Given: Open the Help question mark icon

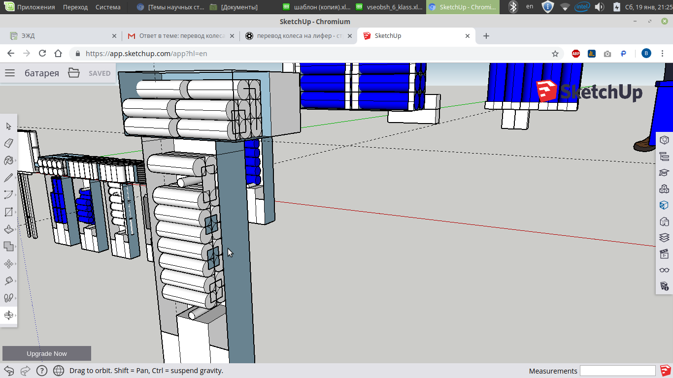Looking at the screenshot, I should coord(42,371).
